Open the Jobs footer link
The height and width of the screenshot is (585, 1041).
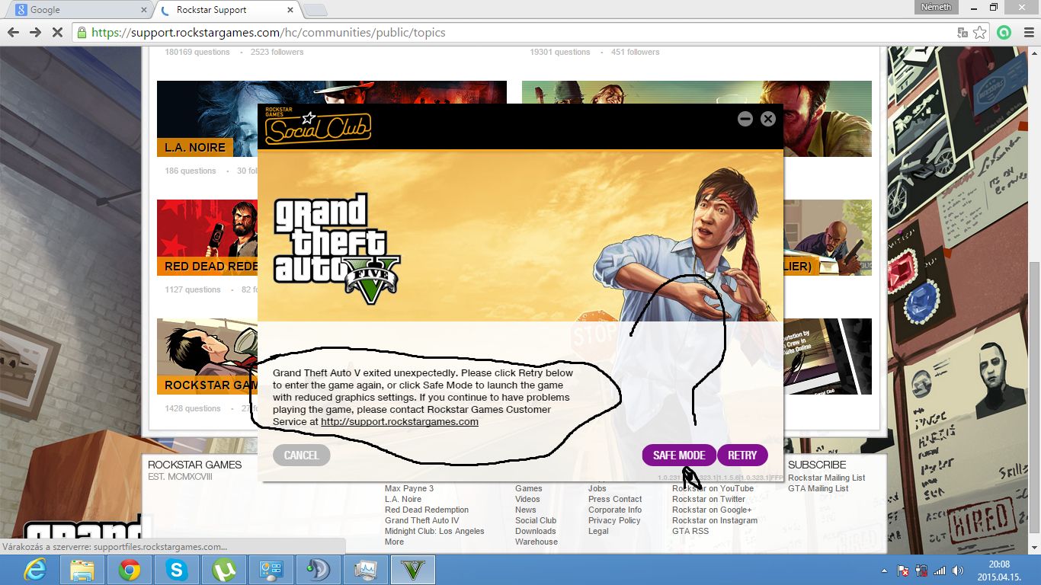tap(597, 488)
